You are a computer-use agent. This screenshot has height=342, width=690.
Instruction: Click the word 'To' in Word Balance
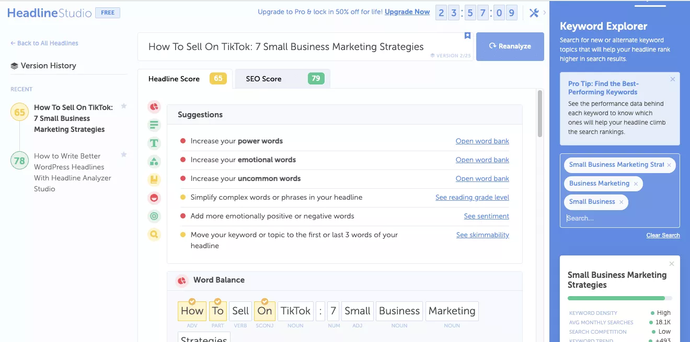(218, 311)
